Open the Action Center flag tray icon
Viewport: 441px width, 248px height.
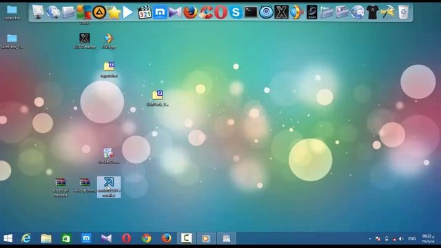coord(378,239)
